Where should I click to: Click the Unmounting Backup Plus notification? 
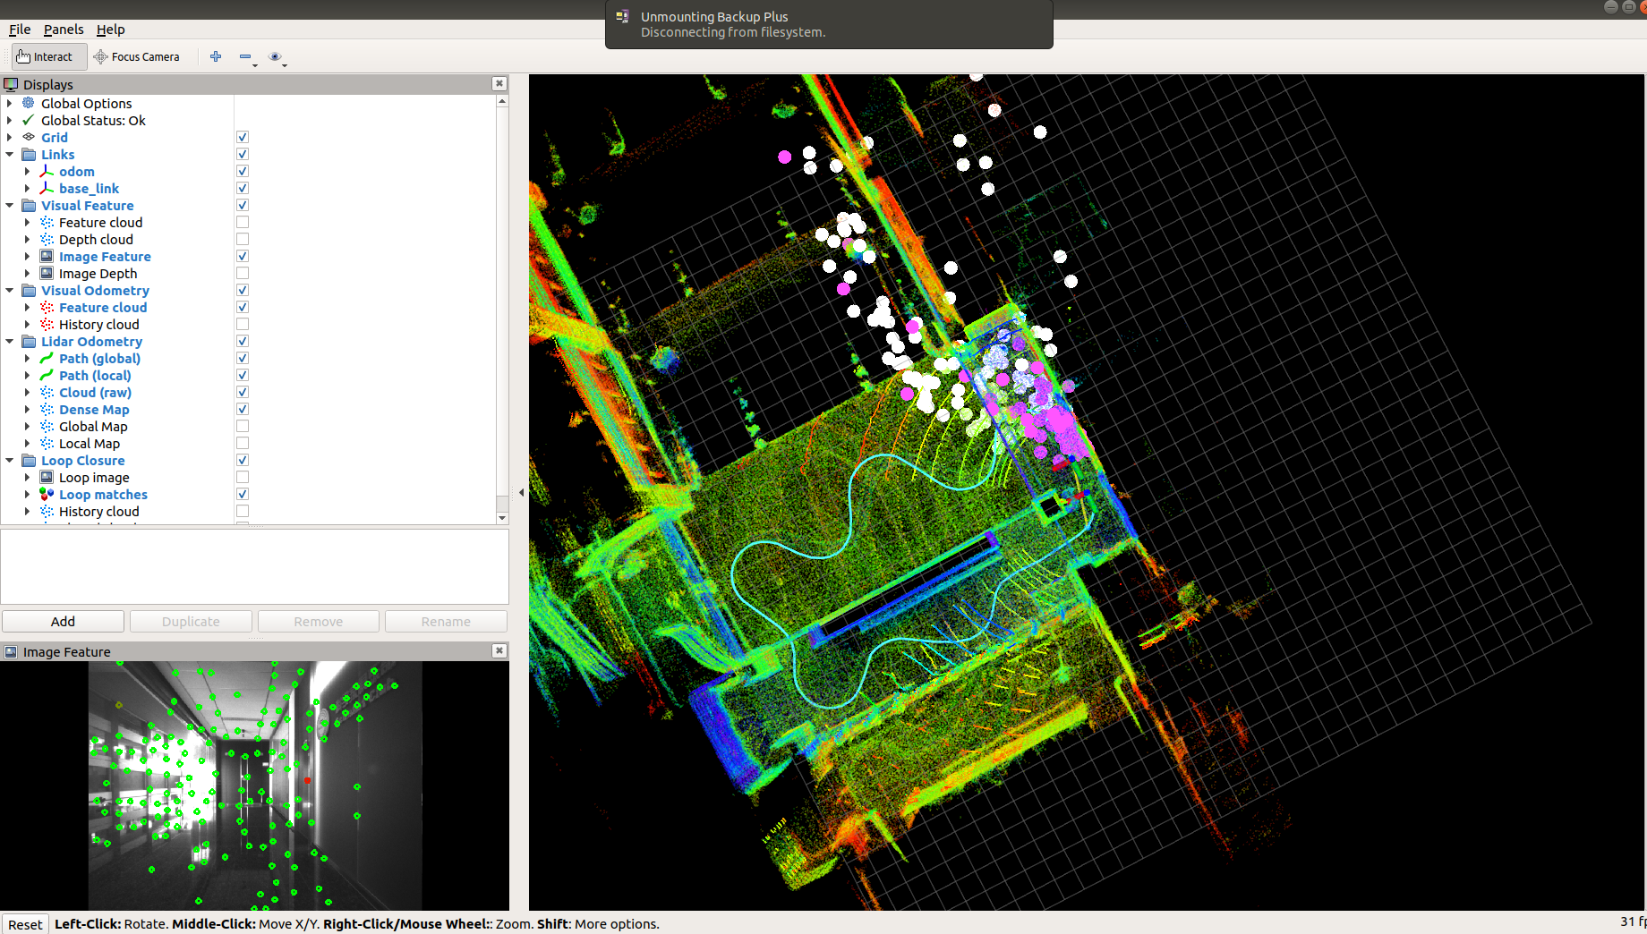pyautogui.click(x=829, y=24)
